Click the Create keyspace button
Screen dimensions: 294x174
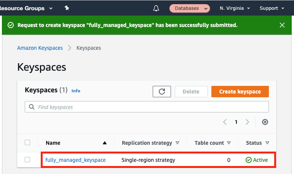(x=240, y=92)
